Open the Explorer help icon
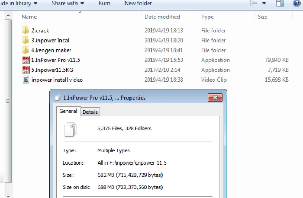This screenshot has width=303, height=198. pos(297,3)
